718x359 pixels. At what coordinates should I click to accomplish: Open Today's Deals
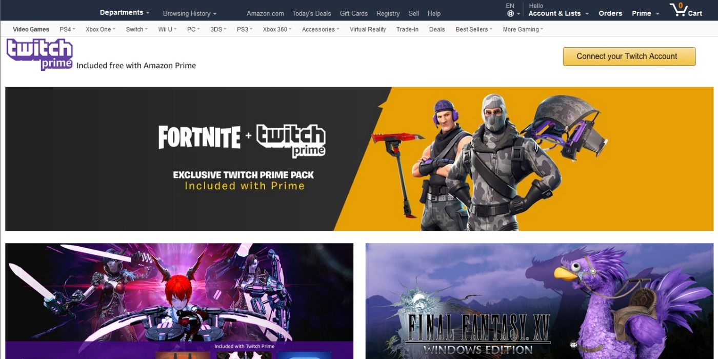point(312,13)
